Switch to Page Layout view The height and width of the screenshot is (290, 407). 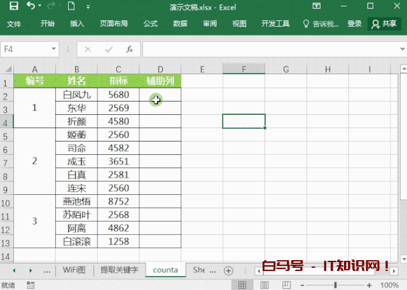coord(265,285)
